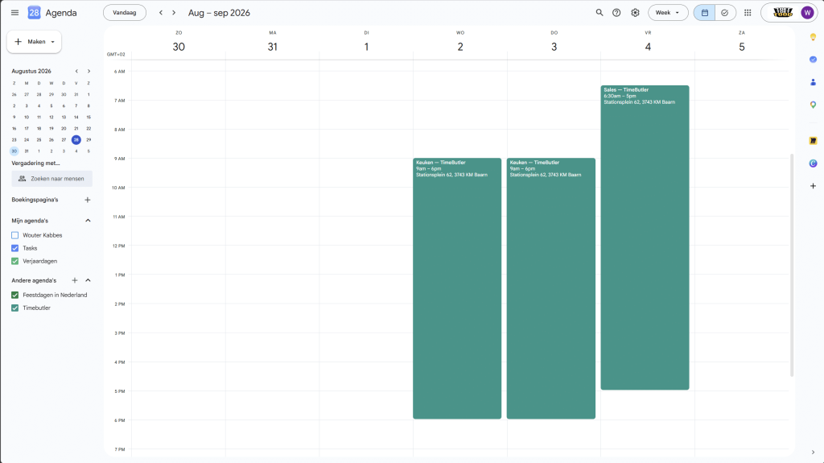This screenshot has height=463, width=824.
Task: Toggle the Tasks calendar checkbox
Action: click(x=14, y=248)
